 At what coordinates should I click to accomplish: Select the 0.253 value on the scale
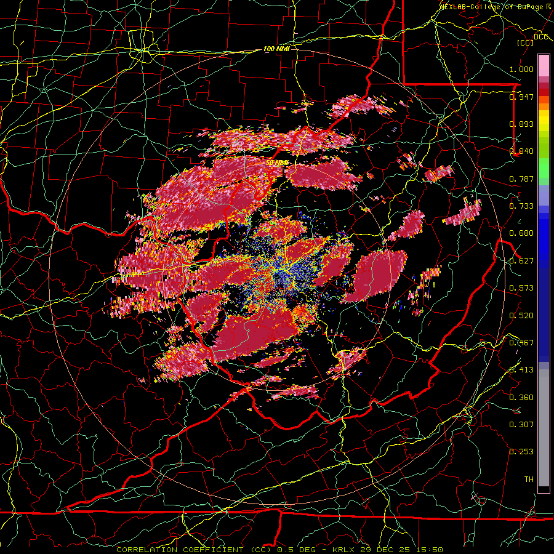pos(521,452)
